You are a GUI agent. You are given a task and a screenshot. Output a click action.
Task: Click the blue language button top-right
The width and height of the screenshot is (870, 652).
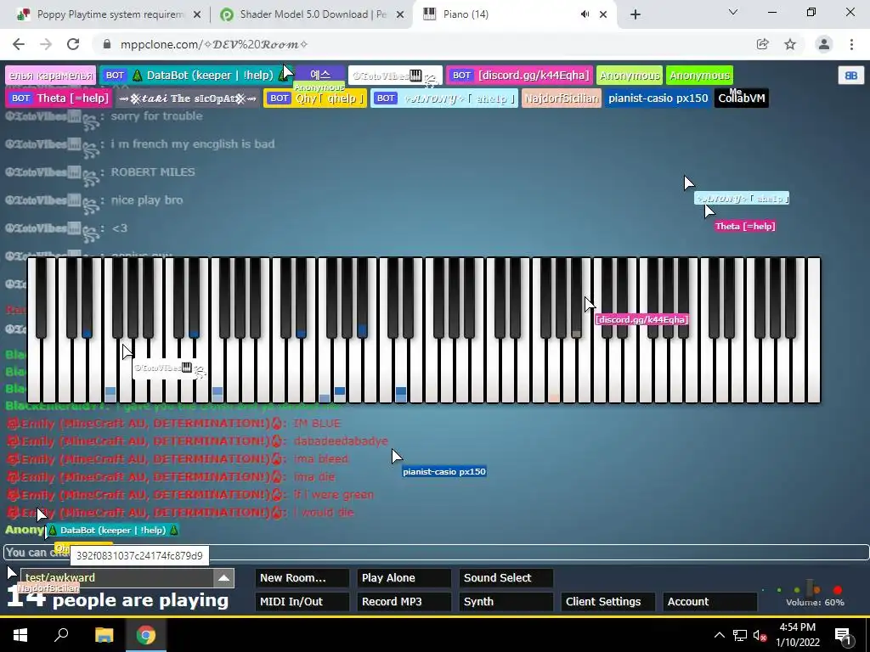851,76
